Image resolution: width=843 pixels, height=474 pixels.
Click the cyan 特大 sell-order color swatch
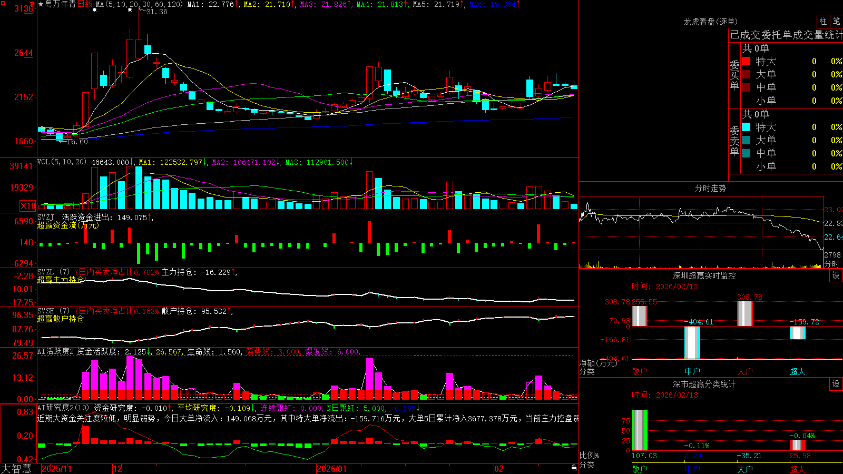point(746,127)
